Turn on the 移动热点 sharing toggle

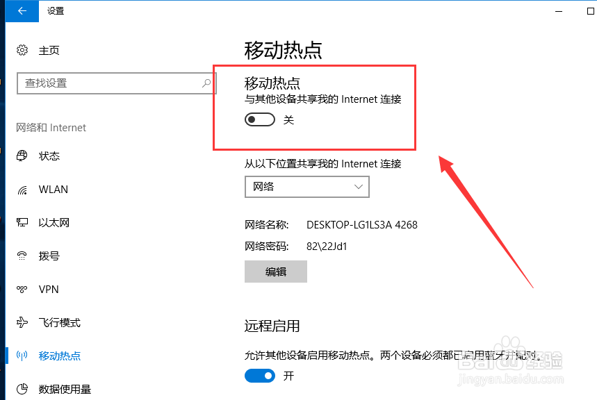point(260,119)
